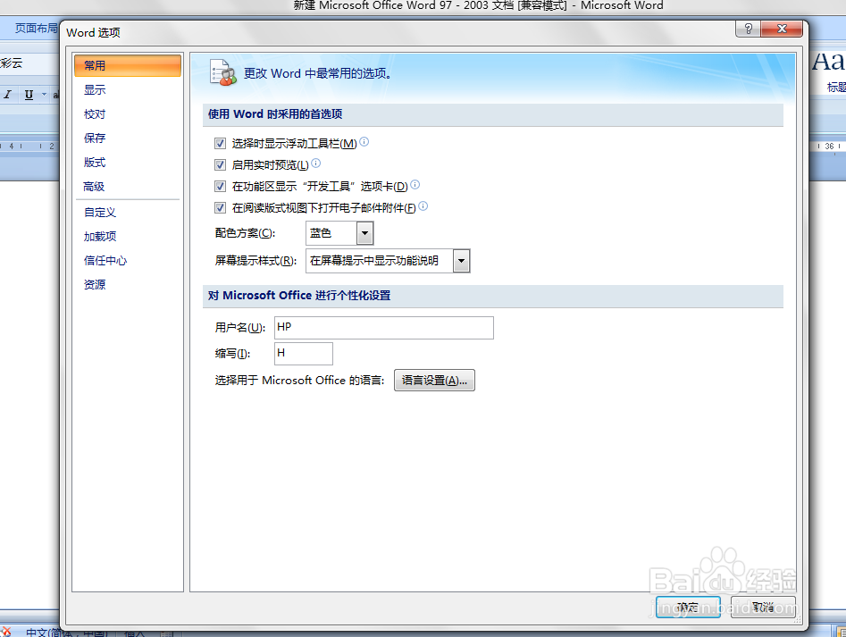The image size is (846, 637).
Task: Toggle 在阅读版式视图下打开电子邮件附件 checkbox
Action: (220, 207)
